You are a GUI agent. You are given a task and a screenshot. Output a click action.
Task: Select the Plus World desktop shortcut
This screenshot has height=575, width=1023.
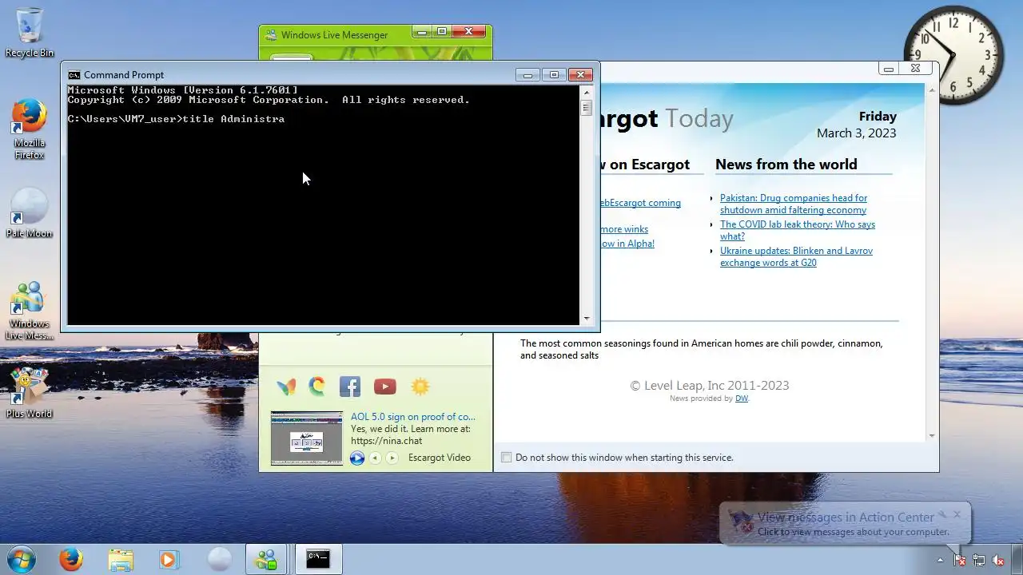(x=30, y=393)
